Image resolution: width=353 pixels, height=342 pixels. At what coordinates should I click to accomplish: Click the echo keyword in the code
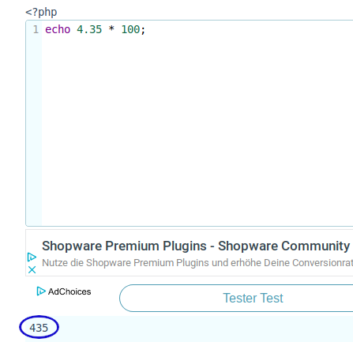58,29
